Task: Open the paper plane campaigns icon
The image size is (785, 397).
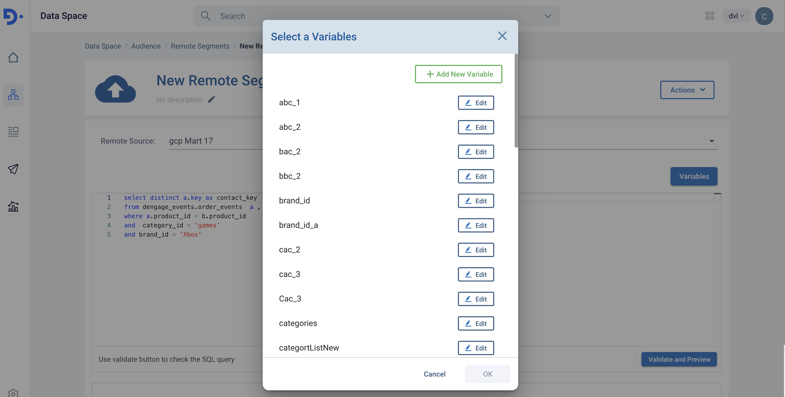Action: tap(13, 169)
